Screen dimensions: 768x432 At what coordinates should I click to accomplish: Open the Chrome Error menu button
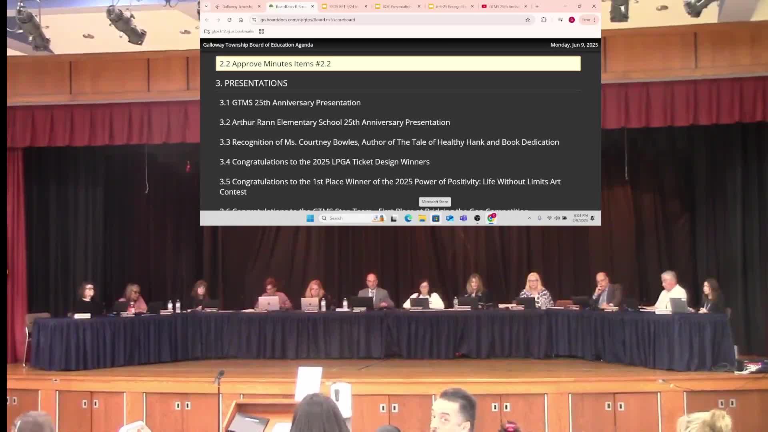[589, 20]
